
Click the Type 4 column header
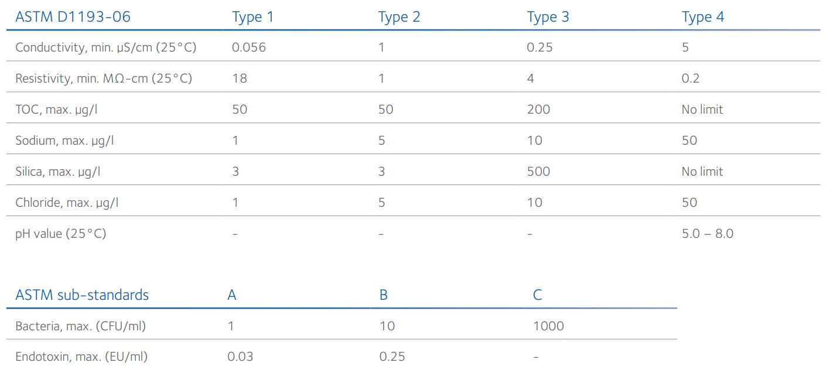coord(702,17)
